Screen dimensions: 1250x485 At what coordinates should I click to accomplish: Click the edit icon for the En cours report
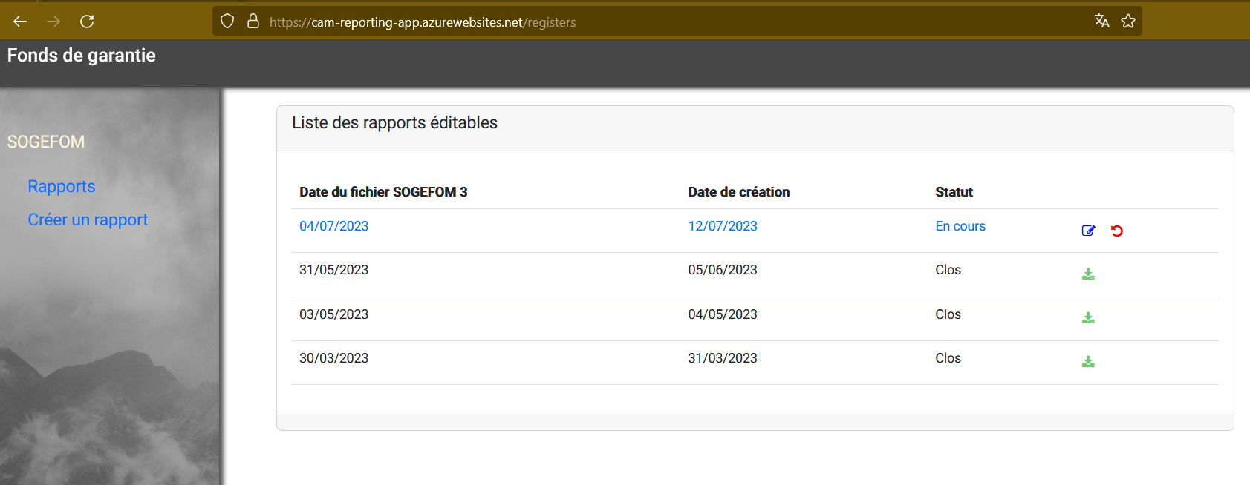tap(1088, 231)
